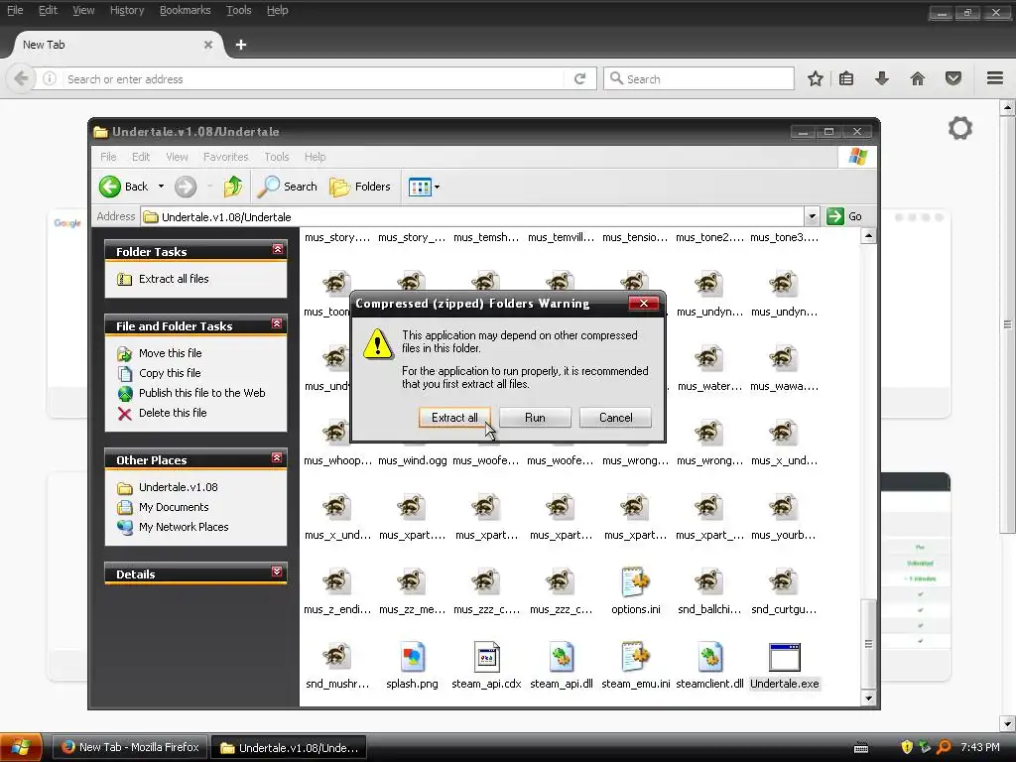Open Undertale.v1.08 under Other Places
This screenshot has width=1016, height=762.
coord(179,487)
